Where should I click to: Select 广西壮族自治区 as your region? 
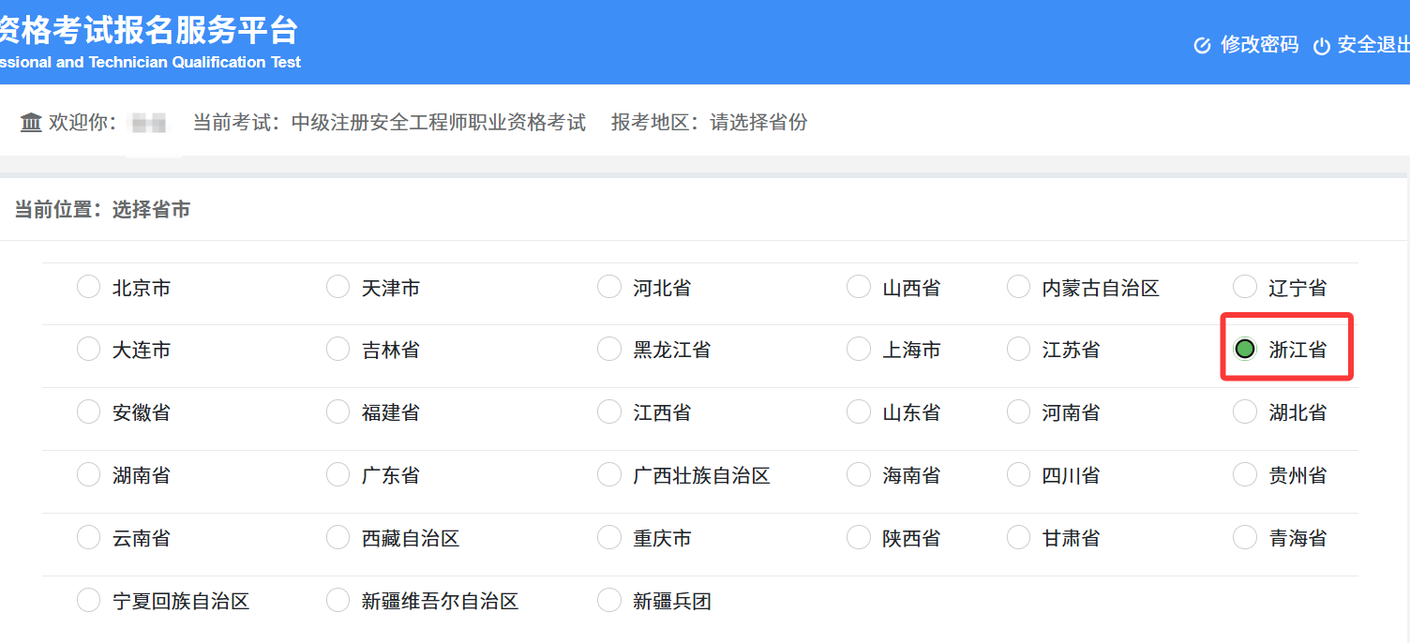(x=608, y=474)
